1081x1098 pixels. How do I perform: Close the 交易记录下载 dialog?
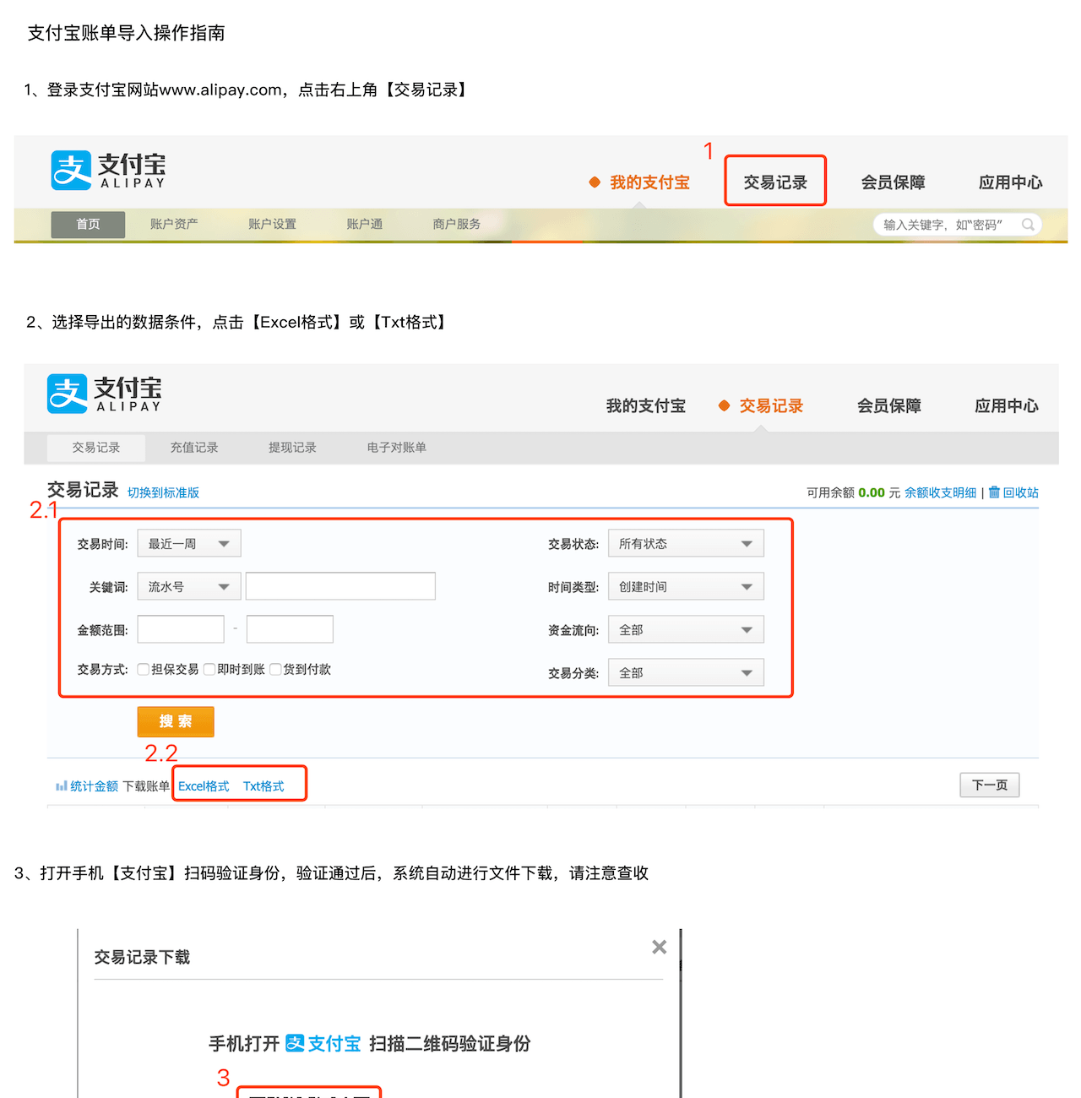coord(659,948)
